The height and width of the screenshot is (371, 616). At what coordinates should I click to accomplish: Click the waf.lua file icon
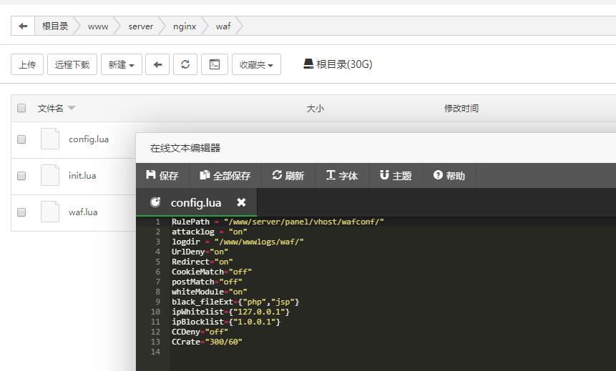click(x=50, y=212)
